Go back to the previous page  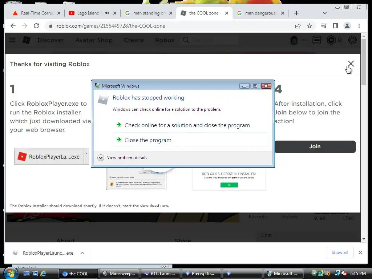click(x=13, y=26)
